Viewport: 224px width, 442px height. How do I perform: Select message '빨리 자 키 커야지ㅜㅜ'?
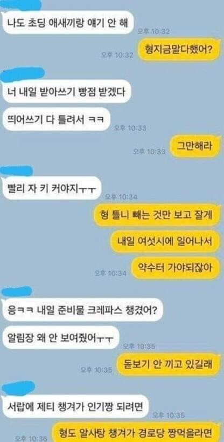(51, 188)
